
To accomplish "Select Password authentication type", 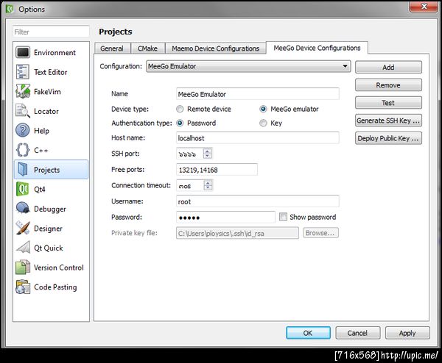I will tap(180, 123).
